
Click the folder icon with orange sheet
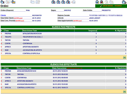tap(13, 2)
